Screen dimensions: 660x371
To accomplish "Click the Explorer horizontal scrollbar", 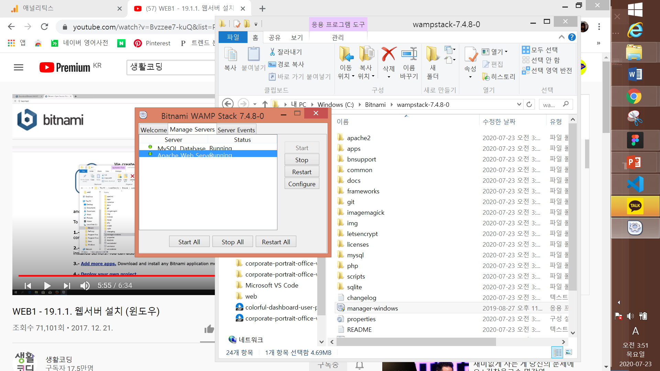I will [417, 342].
